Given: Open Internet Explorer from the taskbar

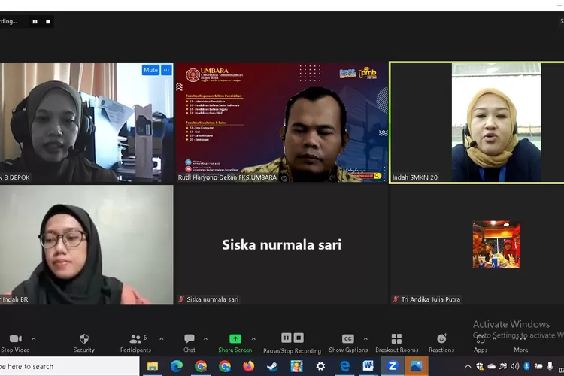Looking at the screenshot, I should [344, 366].
